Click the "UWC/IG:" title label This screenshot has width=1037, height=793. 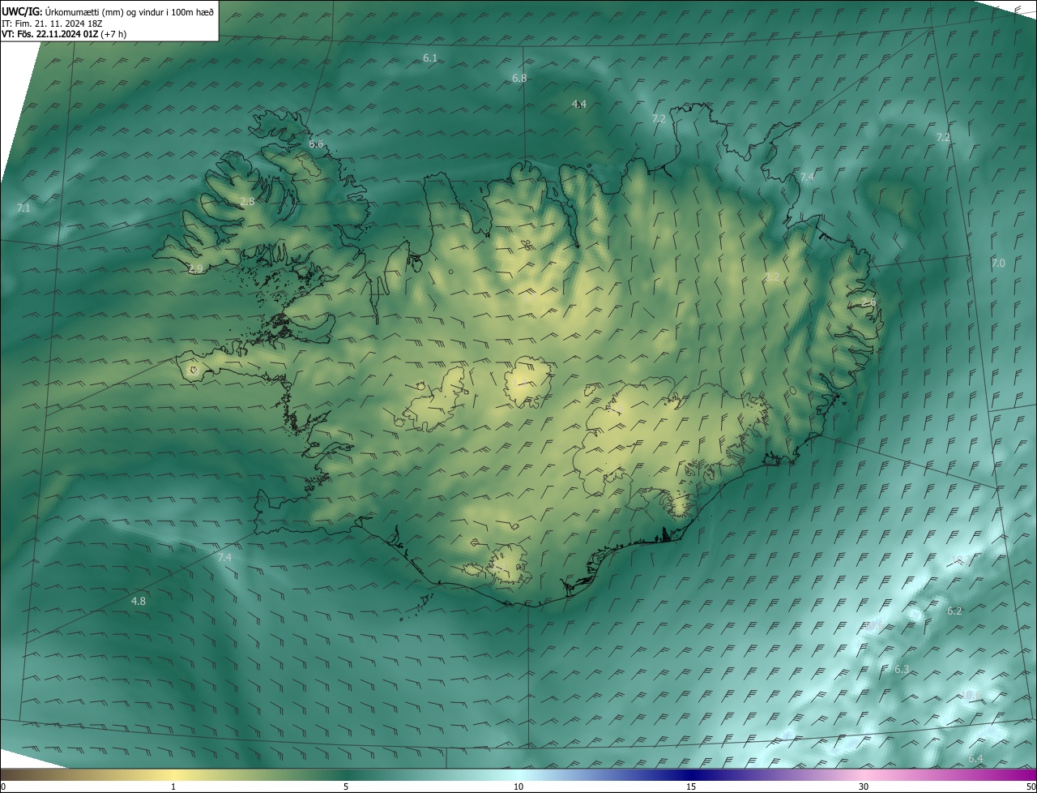click(22, 11)
